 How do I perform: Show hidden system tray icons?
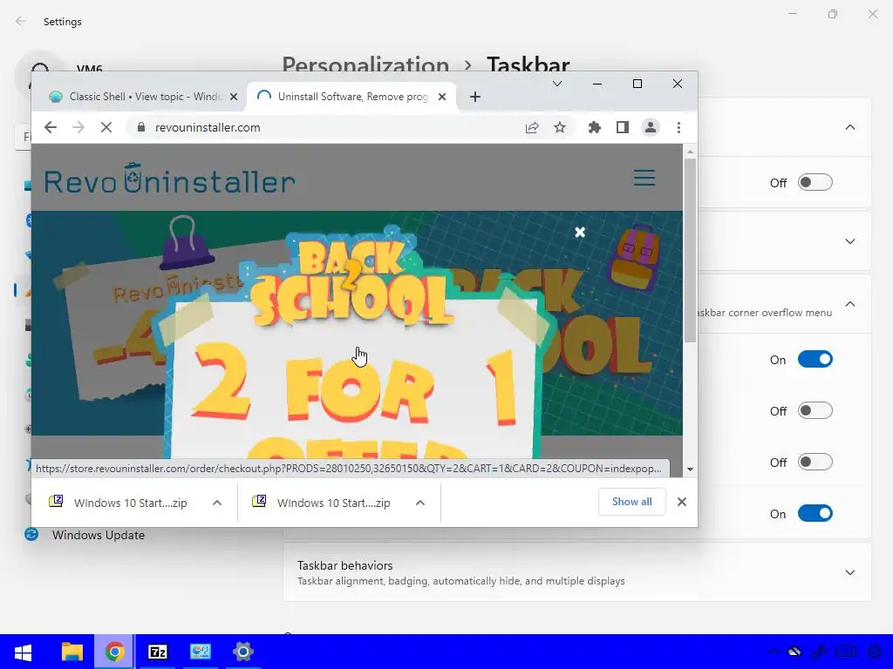pyautogui.click(x=773, y=652)
